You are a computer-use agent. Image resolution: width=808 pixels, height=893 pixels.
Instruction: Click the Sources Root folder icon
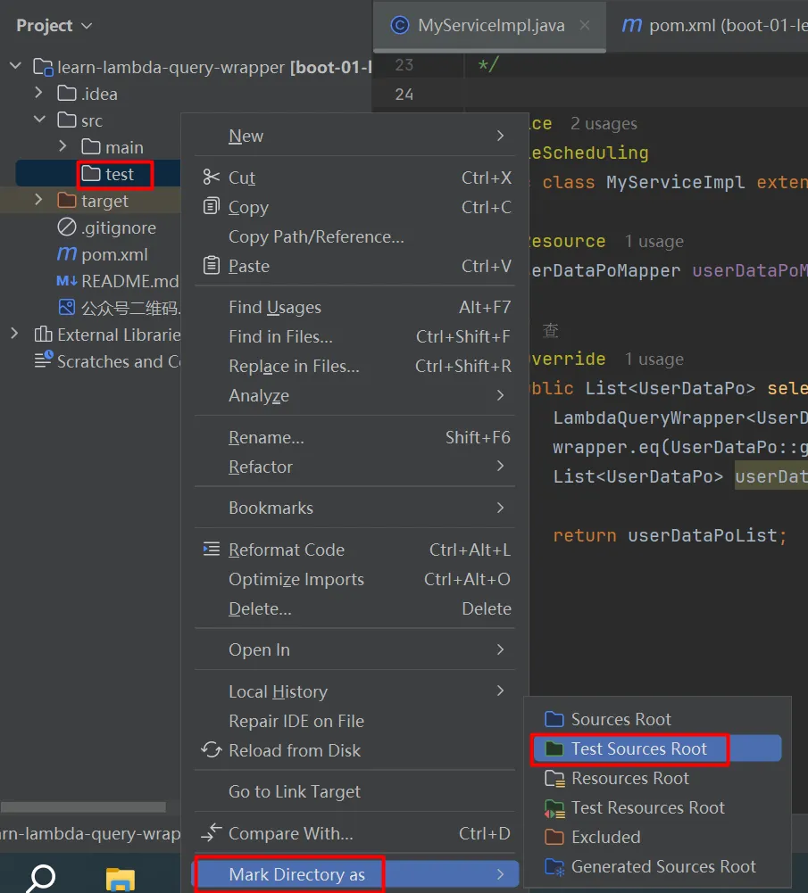pos(554,720)
